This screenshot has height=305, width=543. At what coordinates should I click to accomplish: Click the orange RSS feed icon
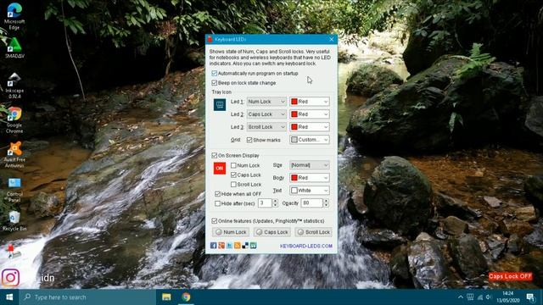coord(238,246)
